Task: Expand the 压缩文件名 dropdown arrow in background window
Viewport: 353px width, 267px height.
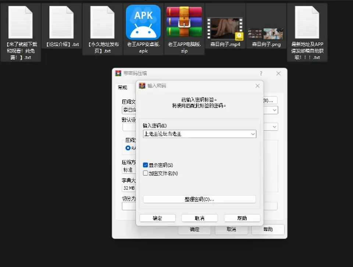Action: [x=274, y=110]
